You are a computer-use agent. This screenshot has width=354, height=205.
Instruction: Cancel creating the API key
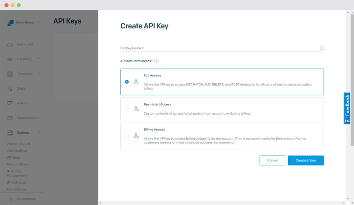click(x=272, y=160)
